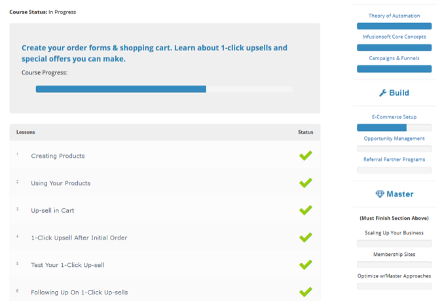Click the E-Commerce Setup progress bar

point(394,128)
